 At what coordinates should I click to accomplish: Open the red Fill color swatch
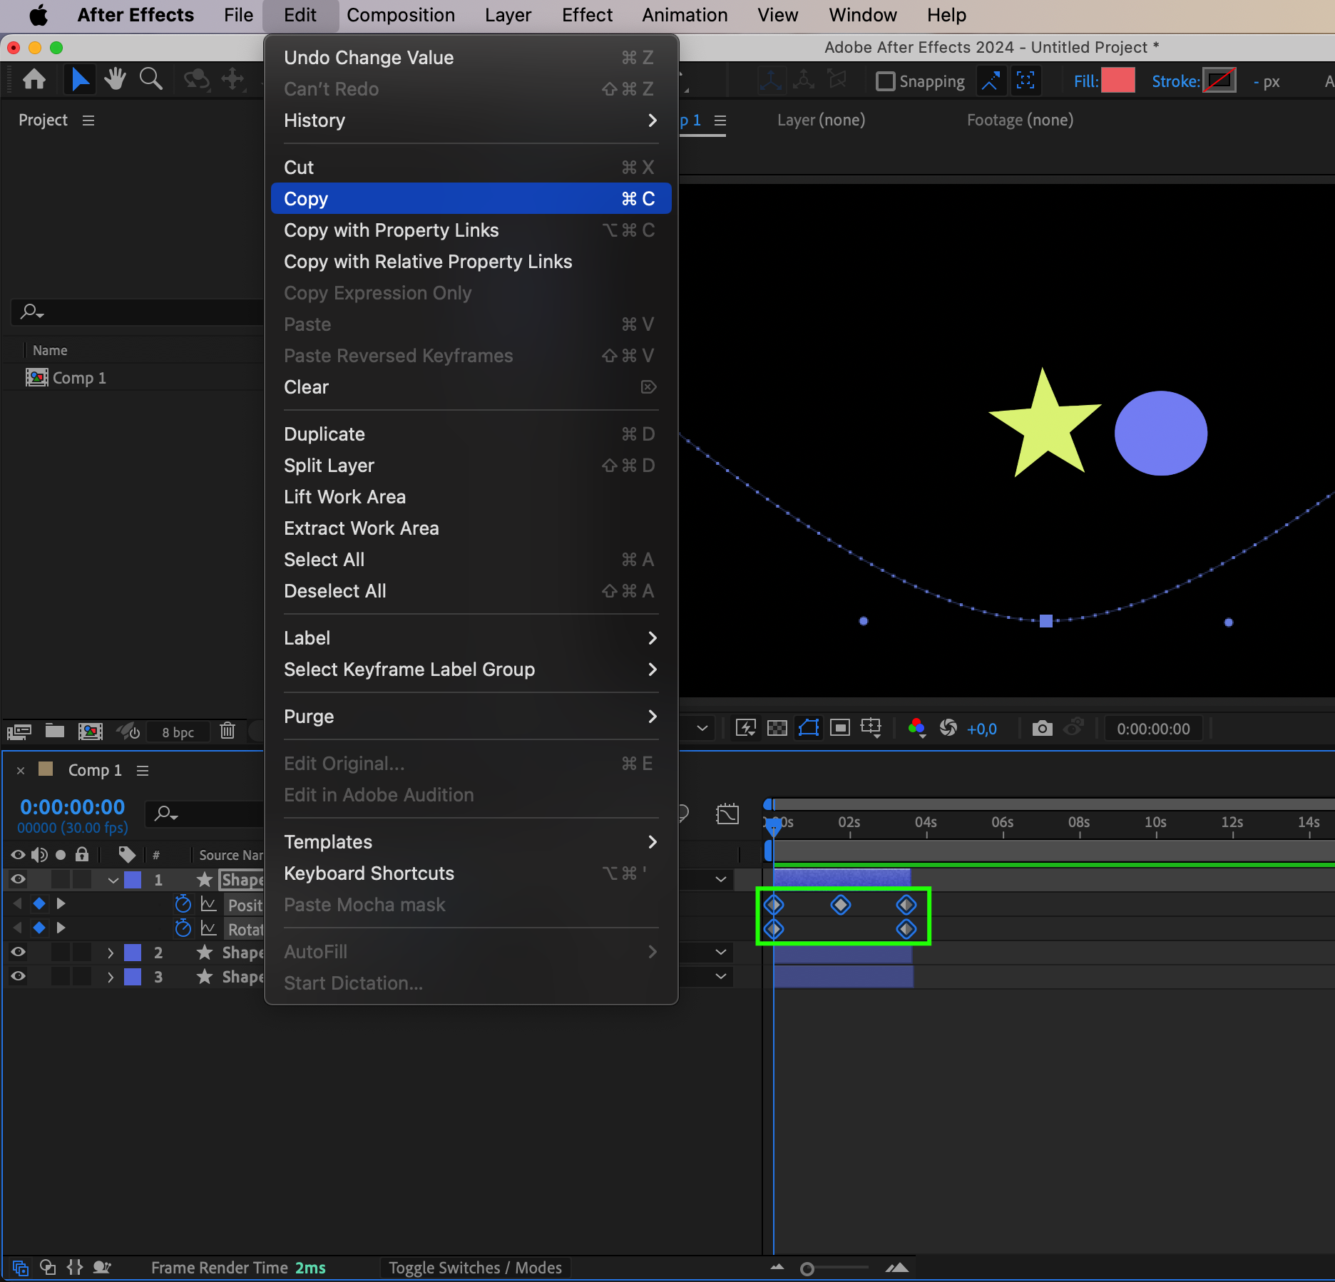pos(1117,81)
